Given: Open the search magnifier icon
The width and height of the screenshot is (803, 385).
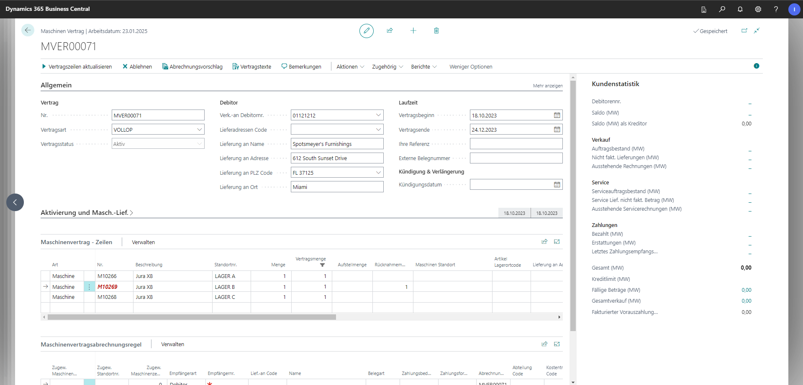Looking at the screenshot, I should tap(722, 9).
